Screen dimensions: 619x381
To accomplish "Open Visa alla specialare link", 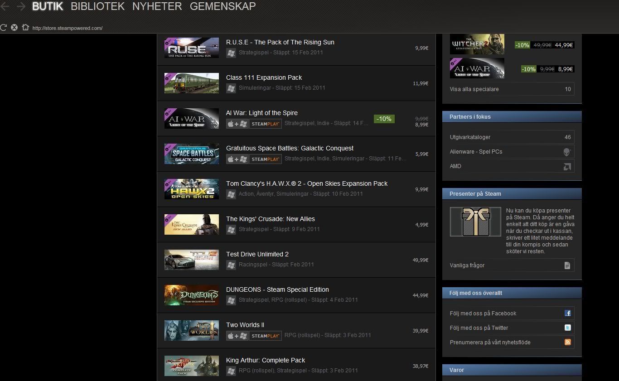I will point(512,89).
